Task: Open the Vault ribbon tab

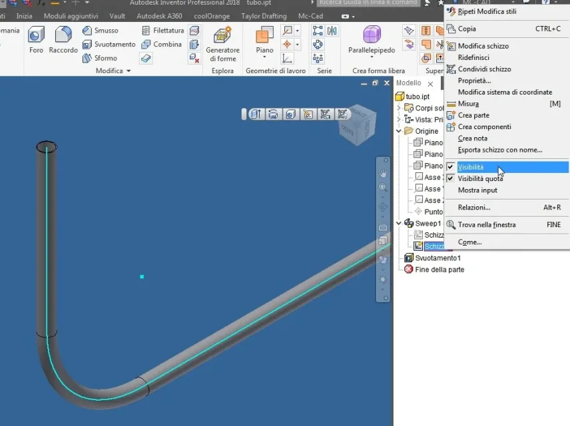Action: (x=117, y=17)
